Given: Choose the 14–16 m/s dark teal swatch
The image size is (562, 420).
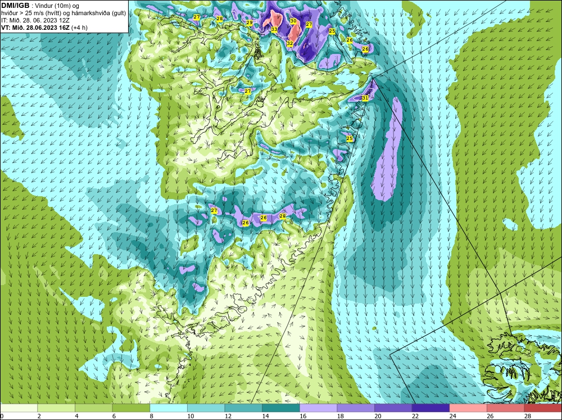Looking at the screenshot, I should [x=281, y=408].
